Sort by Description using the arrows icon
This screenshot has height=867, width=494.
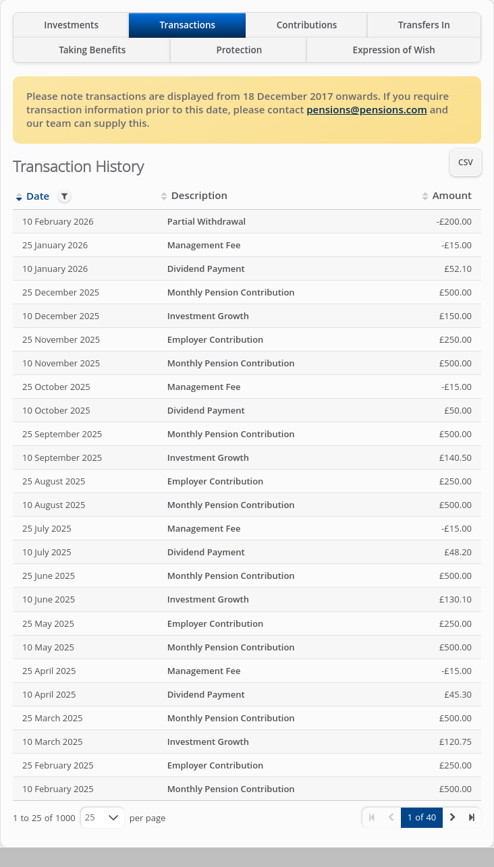point(164,196)
